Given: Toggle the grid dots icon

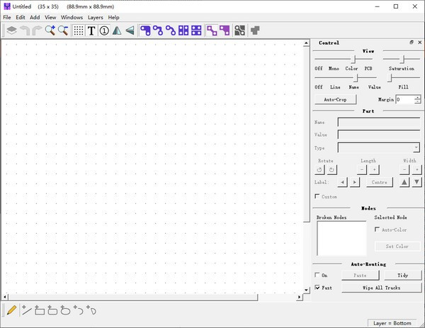Looking at the screenshot, I should point(79,30).
